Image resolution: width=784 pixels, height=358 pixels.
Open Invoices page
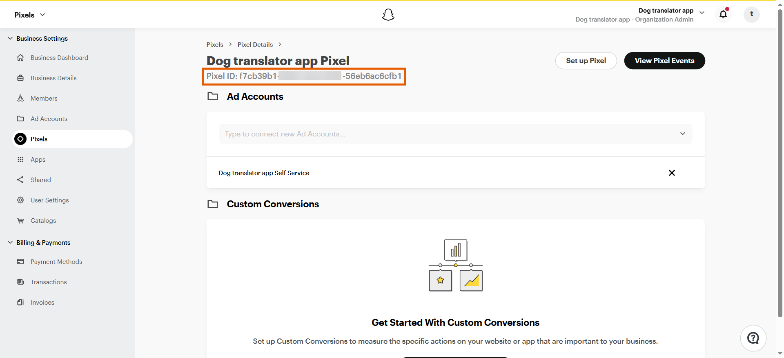42,302
